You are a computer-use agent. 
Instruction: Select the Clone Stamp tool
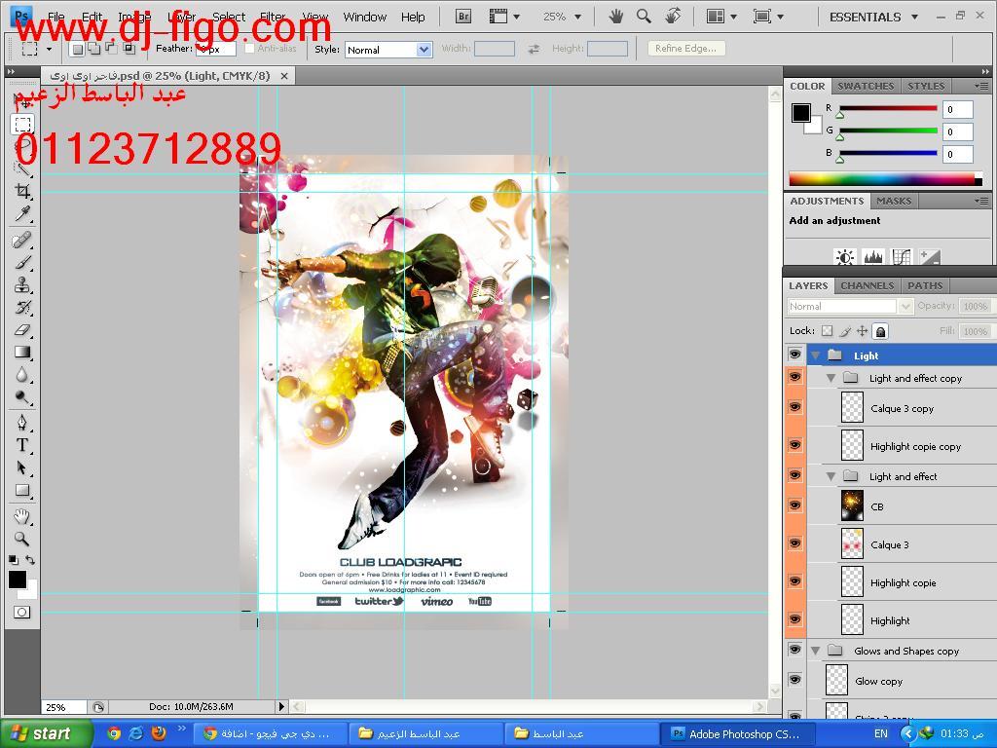(x=22, y=285)
